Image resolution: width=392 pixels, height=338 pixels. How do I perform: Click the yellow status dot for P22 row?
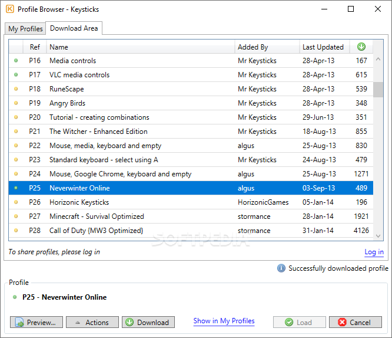[16, 145]
